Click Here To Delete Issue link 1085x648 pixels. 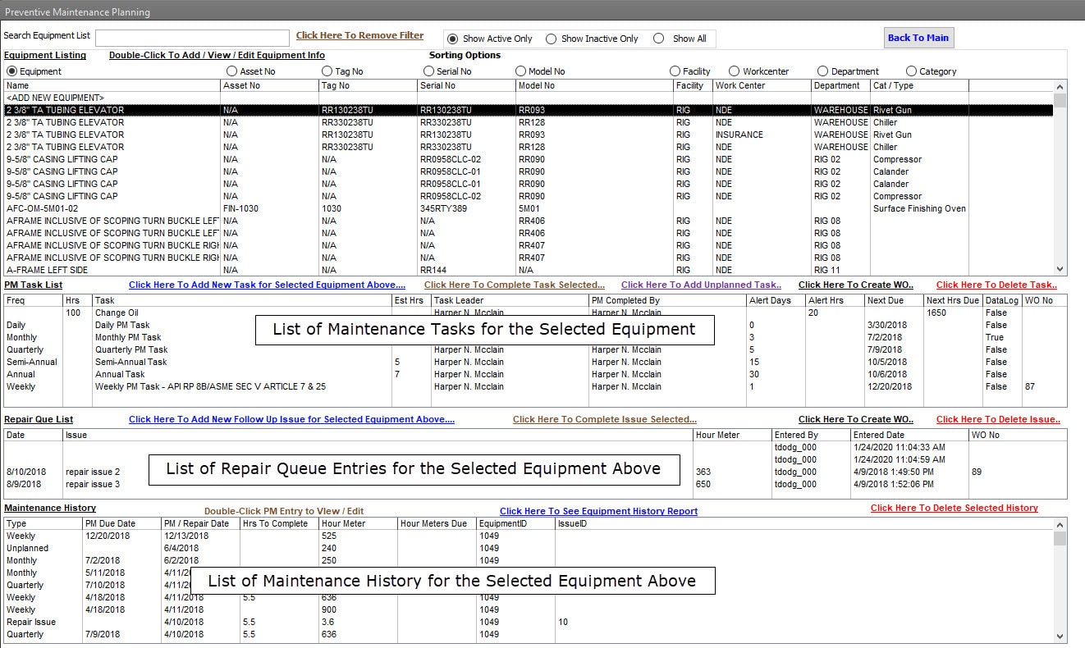[x=998, y=419]
